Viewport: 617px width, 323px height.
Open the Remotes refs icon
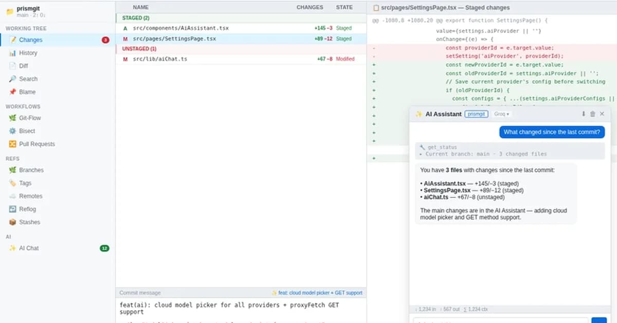click(x=13, y=196)
